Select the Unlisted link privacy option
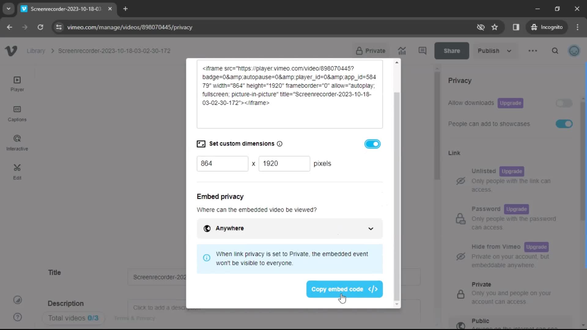Viewport: 587px width, 330px height. [511, 180]
